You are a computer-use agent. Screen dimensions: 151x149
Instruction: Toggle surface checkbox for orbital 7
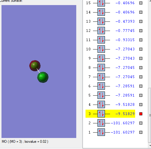[141, 77]
